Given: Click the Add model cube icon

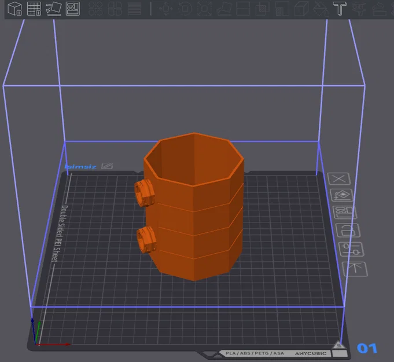Looking at the screenshot, I should click(x=14, y=9).
